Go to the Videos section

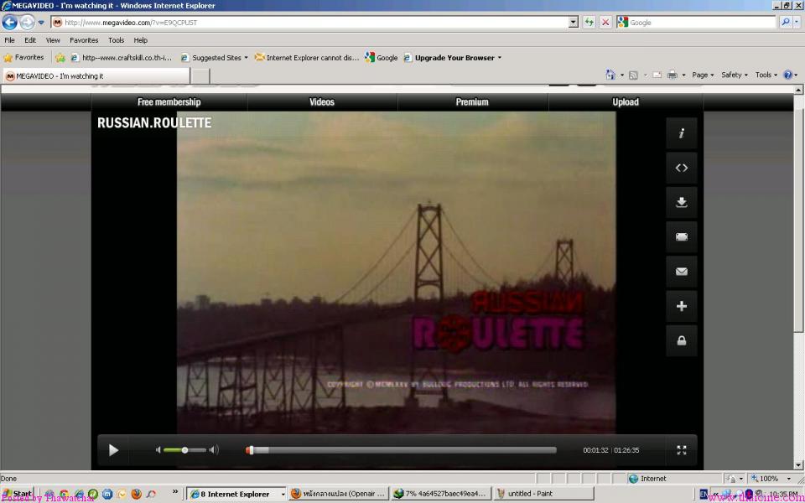[322, 101]
